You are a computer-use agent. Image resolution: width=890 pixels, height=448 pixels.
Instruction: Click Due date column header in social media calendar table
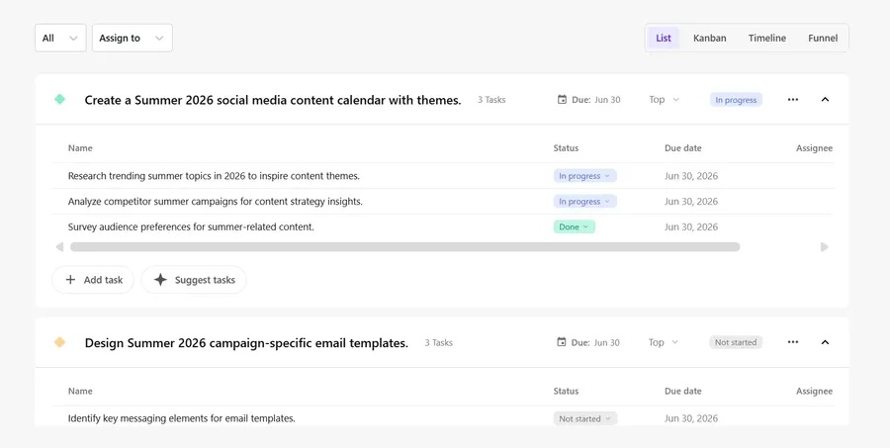click(x=682, y=148)
